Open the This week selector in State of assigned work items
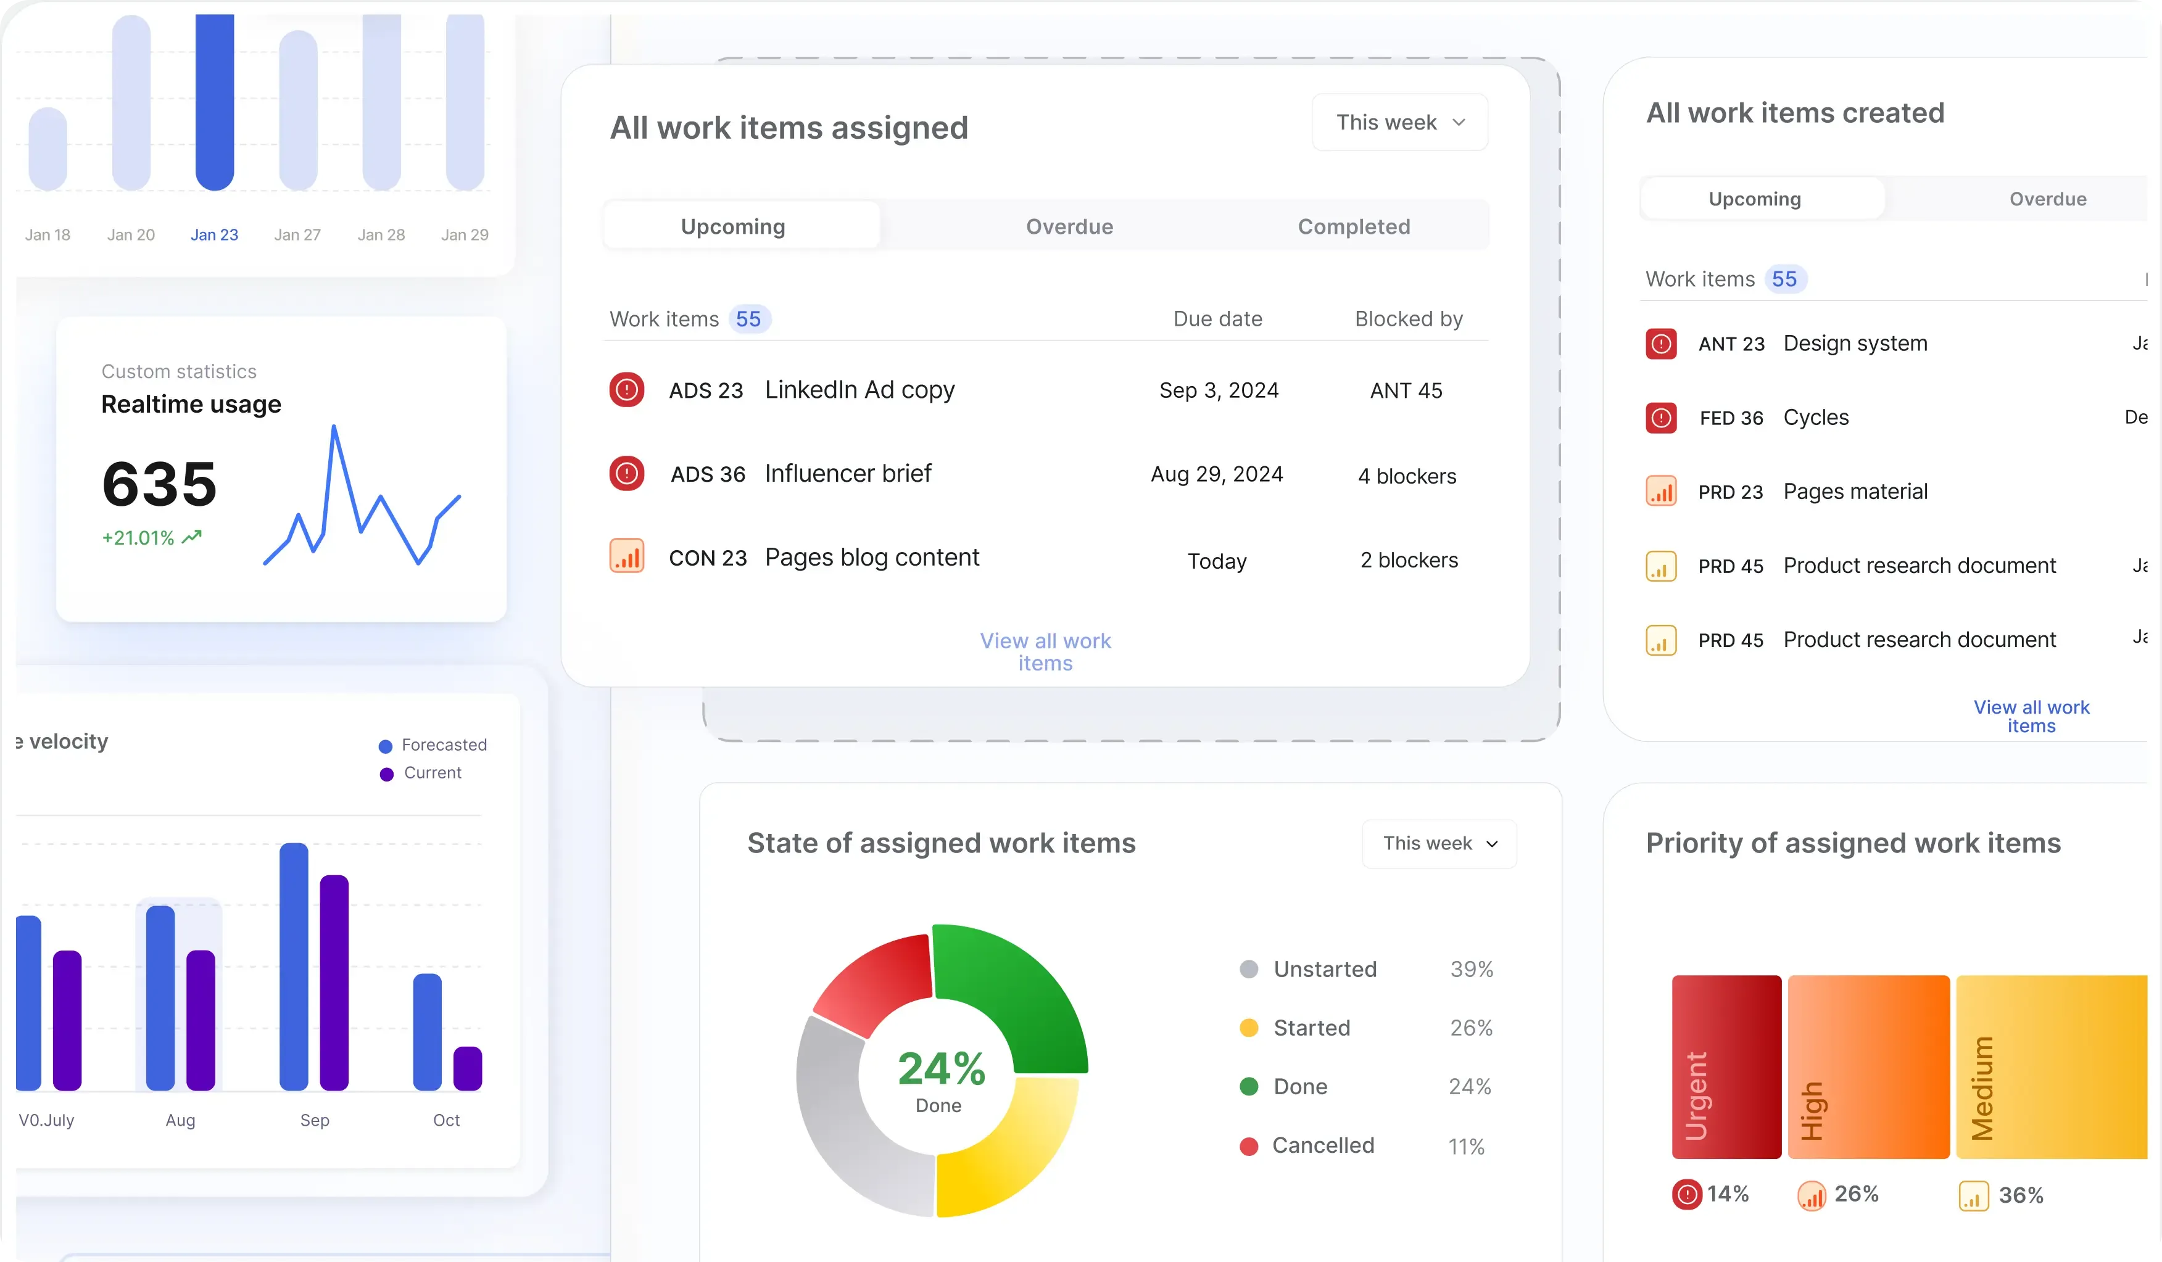2162x1262 pixels. [1439, 843]
